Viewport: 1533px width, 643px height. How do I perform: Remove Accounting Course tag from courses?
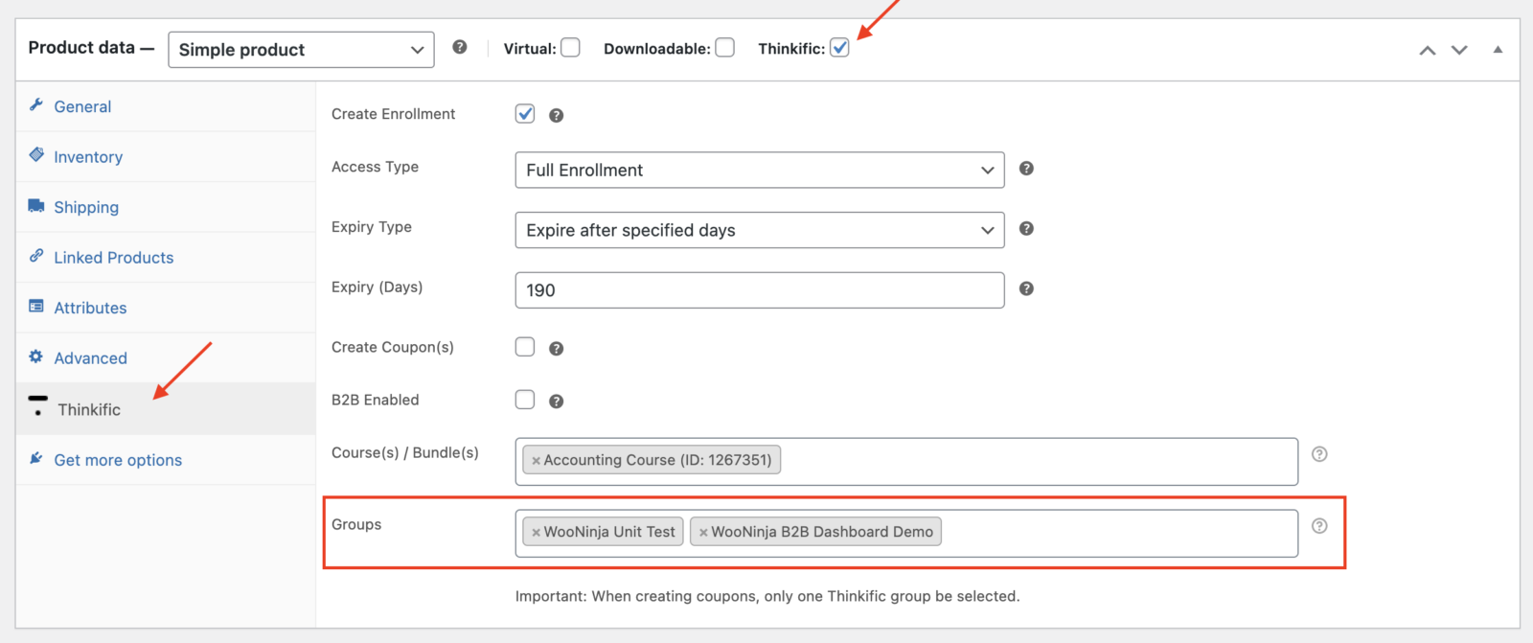pos(536,461)
